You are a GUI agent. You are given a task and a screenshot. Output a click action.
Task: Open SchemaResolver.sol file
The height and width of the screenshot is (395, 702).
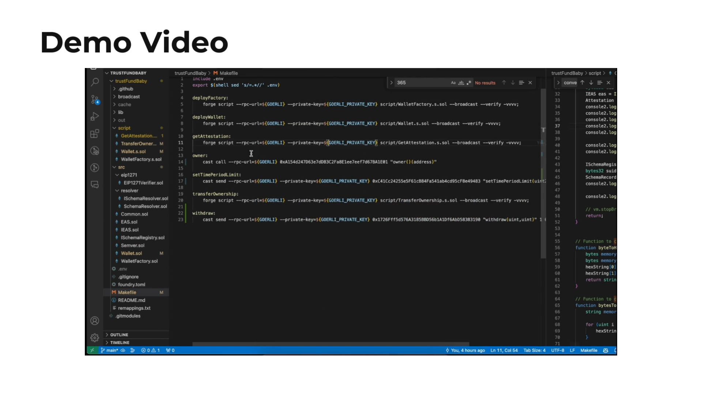click(x=136, y=206)
